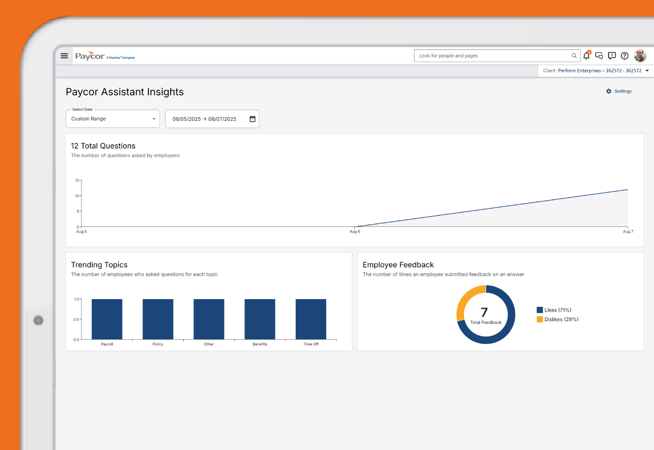Click the Other bar in Trending Topics
This screenshot has width=654, height=450.
[x=209, y=319]
